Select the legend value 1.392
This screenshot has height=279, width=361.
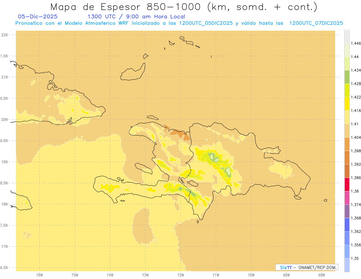[356, 164]
